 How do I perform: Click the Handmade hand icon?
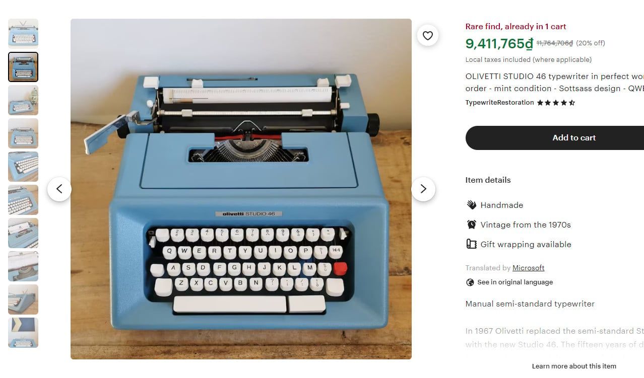(471, 205)
